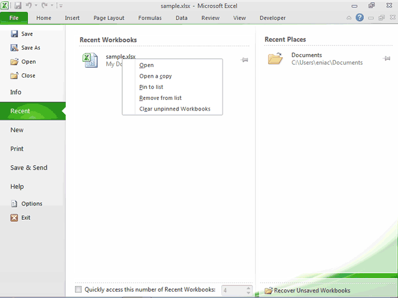Click the Open folder icon in the sidebar
Screen dimensions: 398x298
click(14, 61)
